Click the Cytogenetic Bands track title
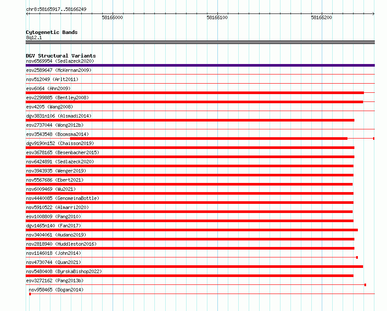 tap(52, 32)
